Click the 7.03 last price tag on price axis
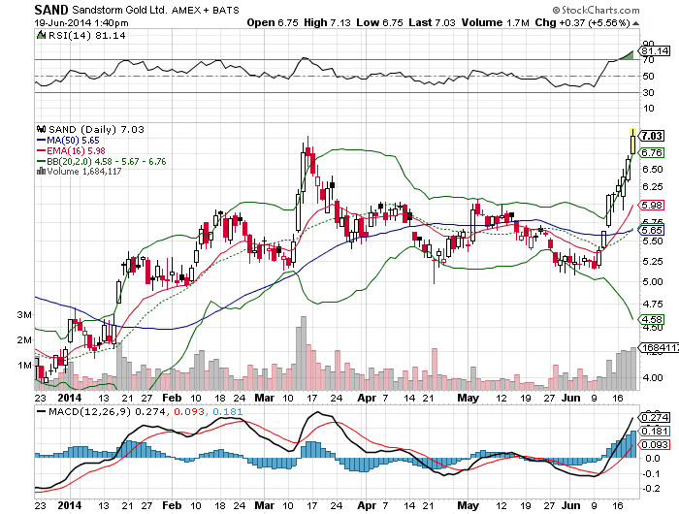 tap(652, 136)
